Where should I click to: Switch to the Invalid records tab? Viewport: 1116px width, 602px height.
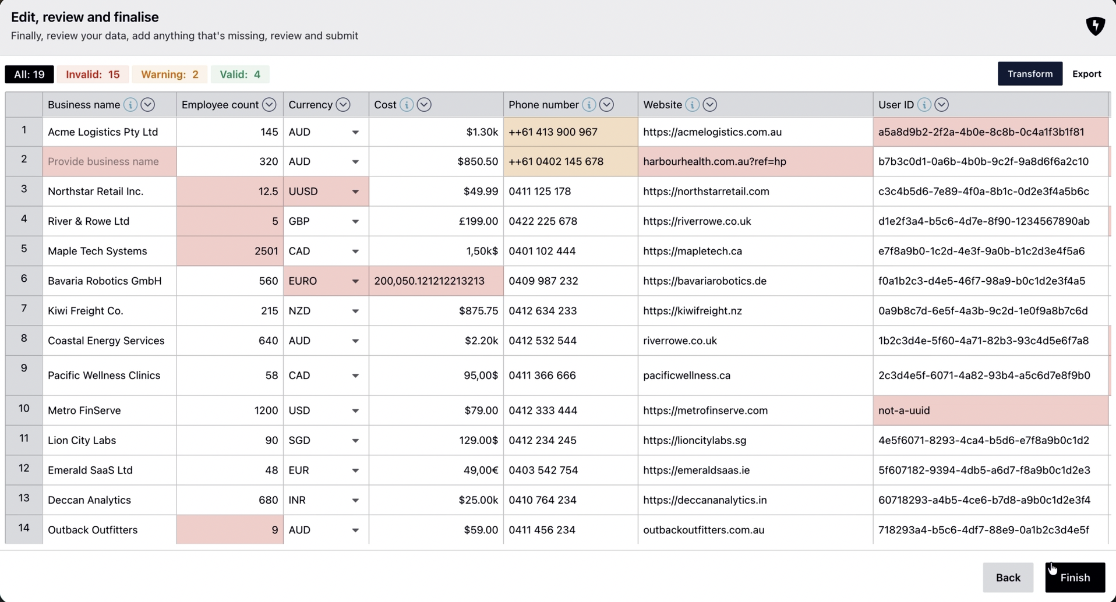[x=93, y=74]
